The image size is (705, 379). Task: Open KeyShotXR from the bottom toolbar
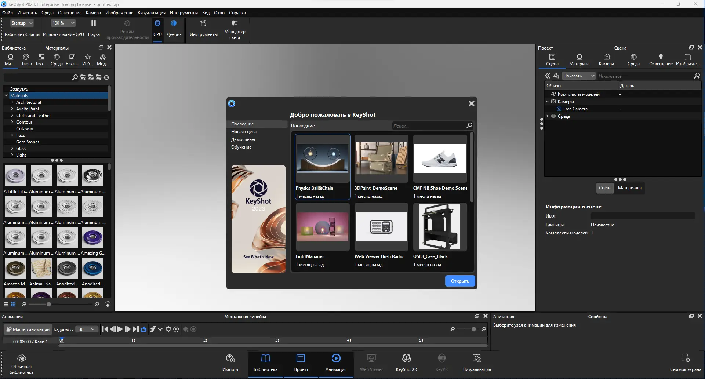406,358
